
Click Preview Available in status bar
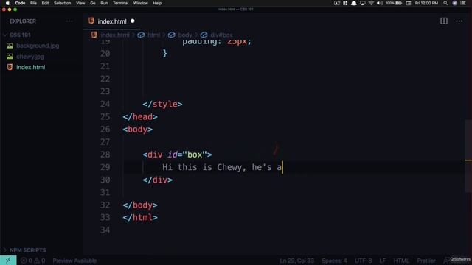click(x=74, y=261)
